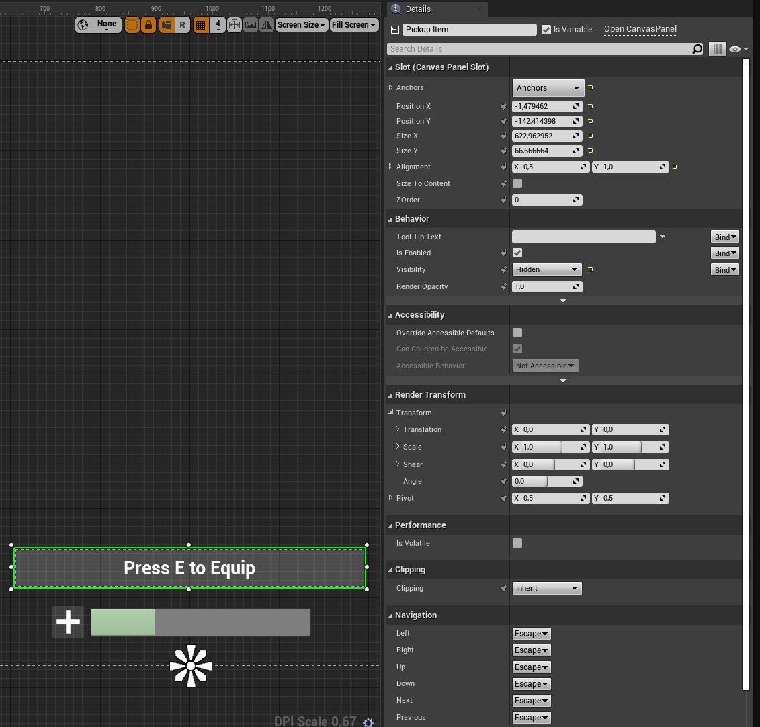Enable Size To Content checkbox
Image resolution: width=760 pixels, height=727 pixels.
tap(517, 183)
